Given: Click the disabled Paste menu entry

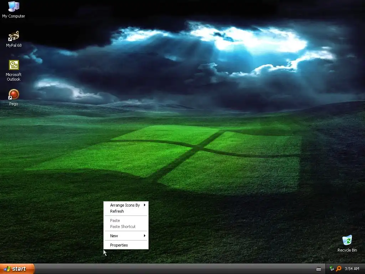Looking at the screenshot, I should click(126, 220).
